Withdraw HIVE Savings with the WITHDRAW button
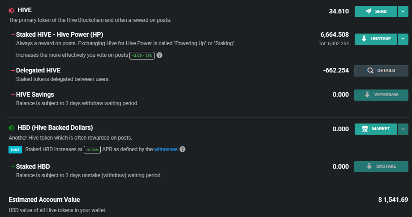 point(381,95)
